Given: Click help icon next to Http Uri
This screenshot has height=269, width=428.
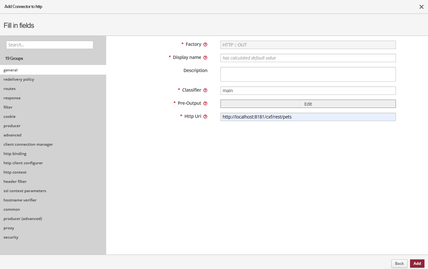Looking at the screenshot, I should click(205, 117).
